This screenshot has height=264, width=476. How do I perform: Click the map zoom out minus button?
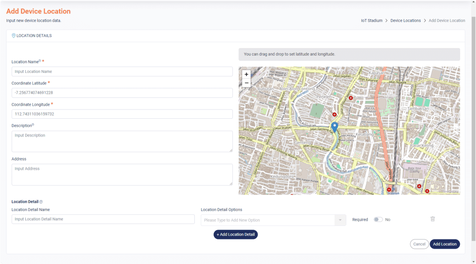pos(246,83)
